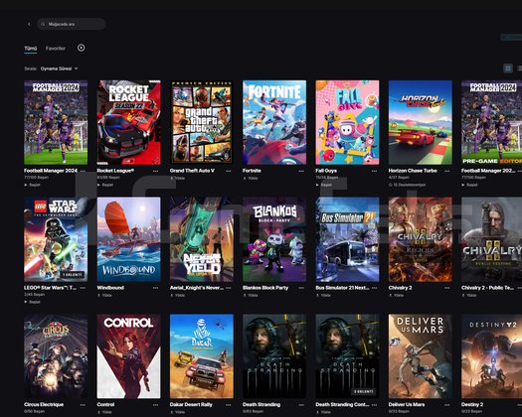This screenshot has width=522, height=417.
Task: Open Blankos Block Party cover art
Action: pos(274,239)
